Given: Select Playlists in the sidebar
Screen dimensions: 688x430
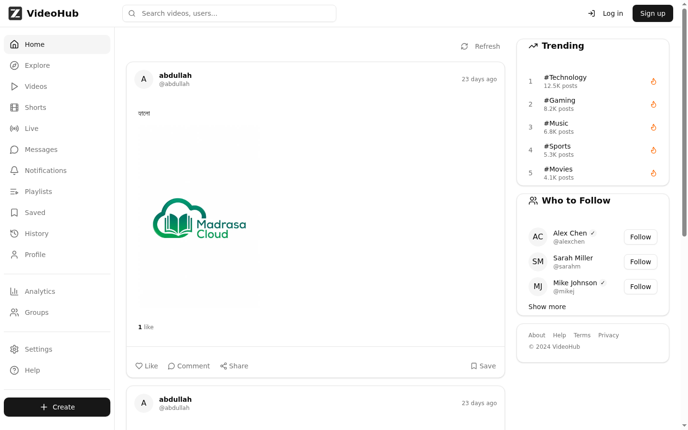Looking at the screenshot, I should (57, 192).
